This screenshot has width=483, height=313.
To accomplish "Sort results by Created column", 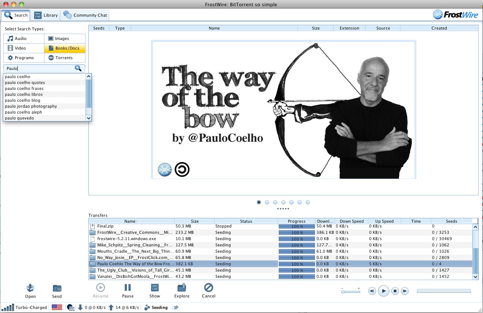I will click(x=439, y=28).
